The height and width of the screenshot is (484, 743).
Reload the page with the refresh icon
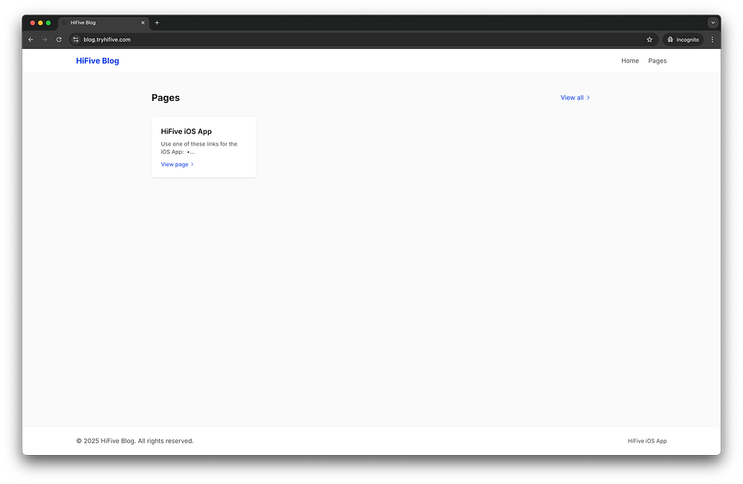pos(59,40)
